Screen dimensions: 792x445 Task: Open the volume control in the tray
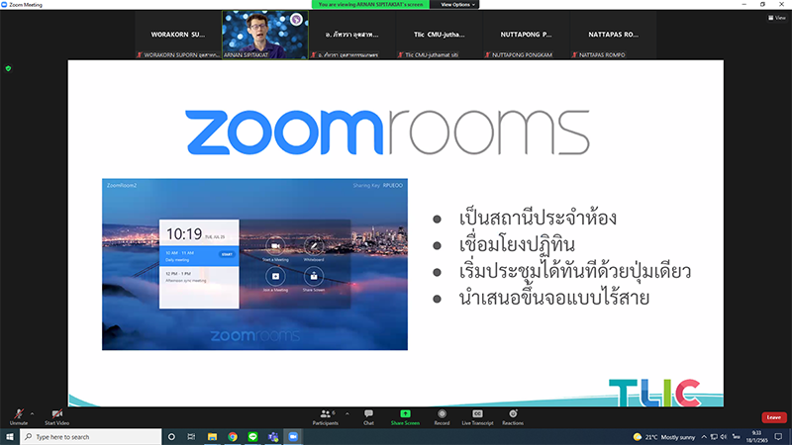(x=724, y=437)
